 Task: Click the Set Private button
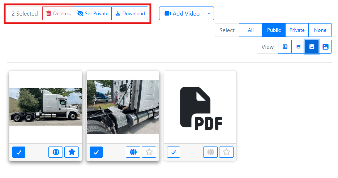(93, 13)
